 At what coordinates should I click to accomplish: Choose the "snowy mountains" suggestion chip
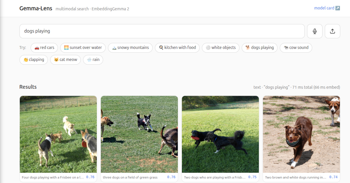coord(130,47)
